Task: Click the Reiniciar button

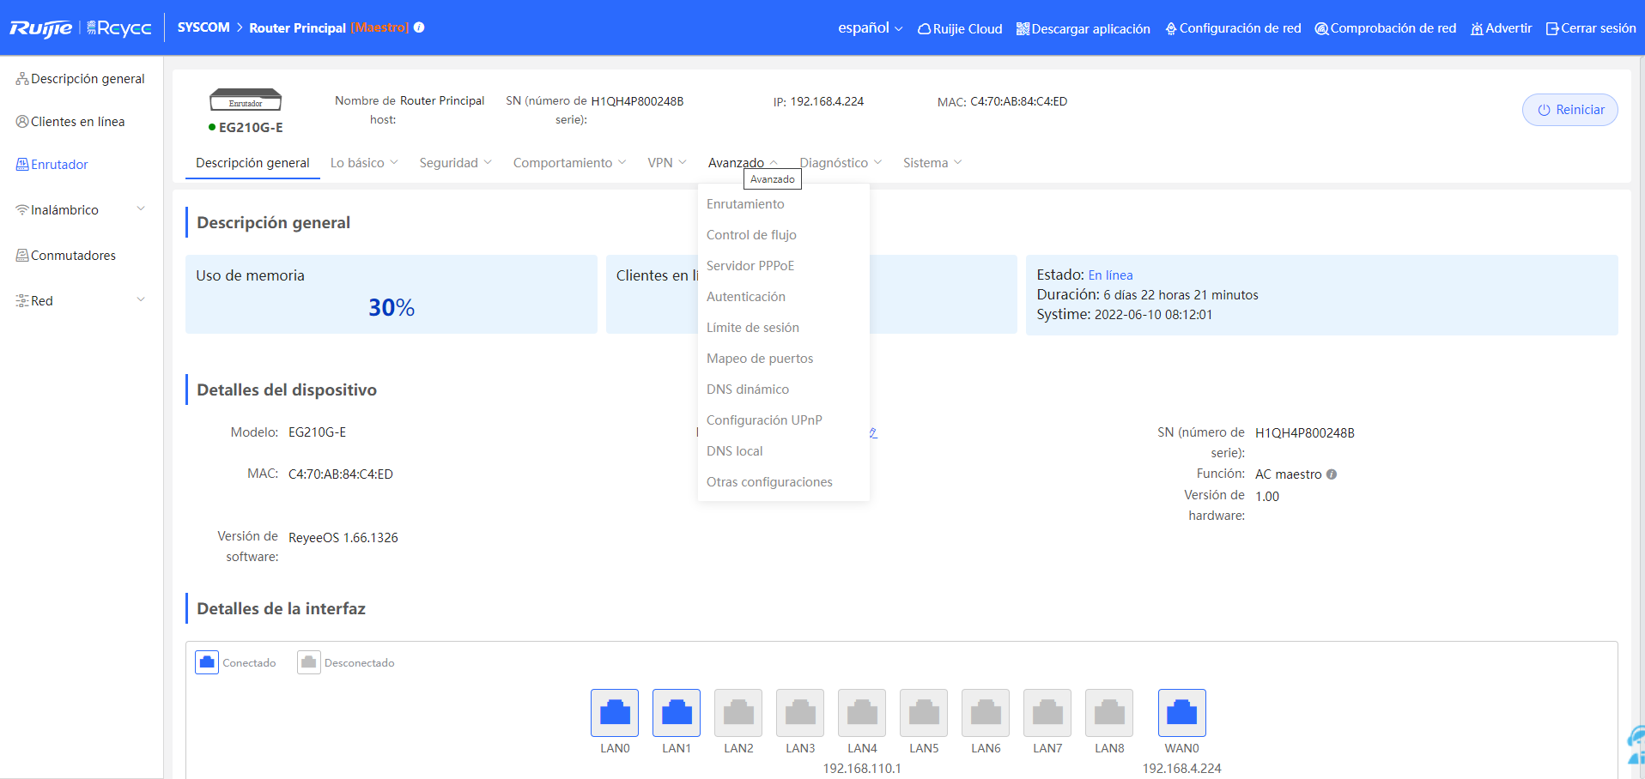Action: coord(1569,110)
